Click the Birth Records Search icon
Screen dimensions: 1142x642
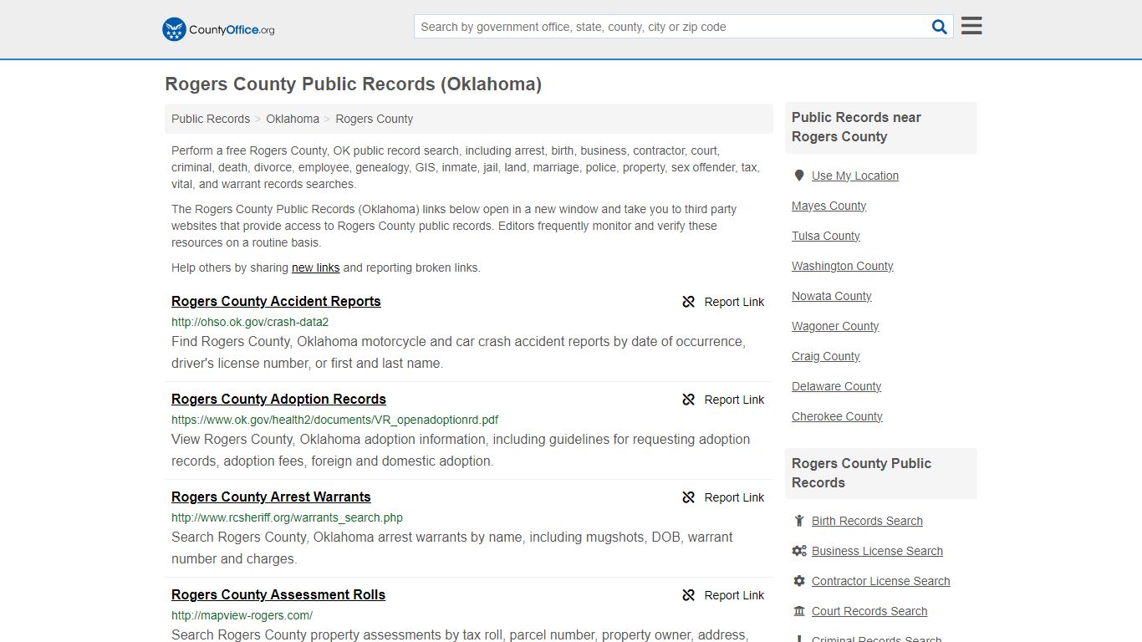pos(799,521)
